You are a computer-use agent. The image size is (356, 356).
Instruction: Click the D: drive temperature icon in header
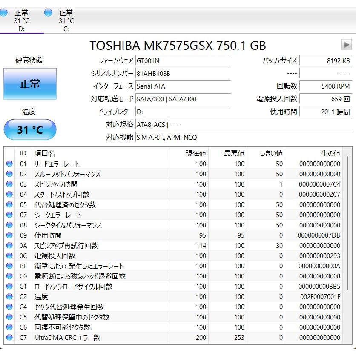(x=4, y=13)
